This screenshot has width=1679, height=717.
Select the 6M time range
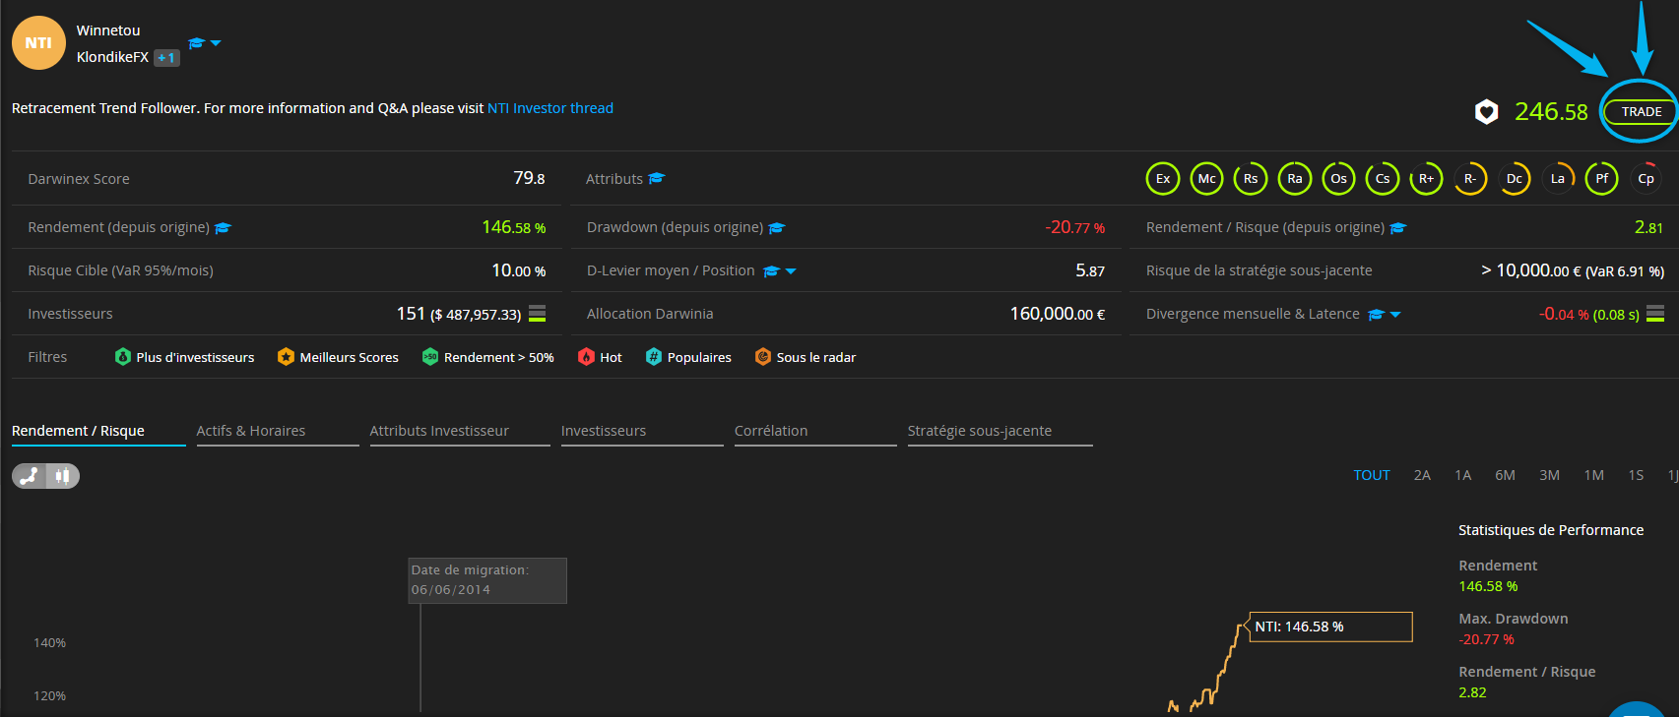pyautogui.click(x=1505, y=475)
